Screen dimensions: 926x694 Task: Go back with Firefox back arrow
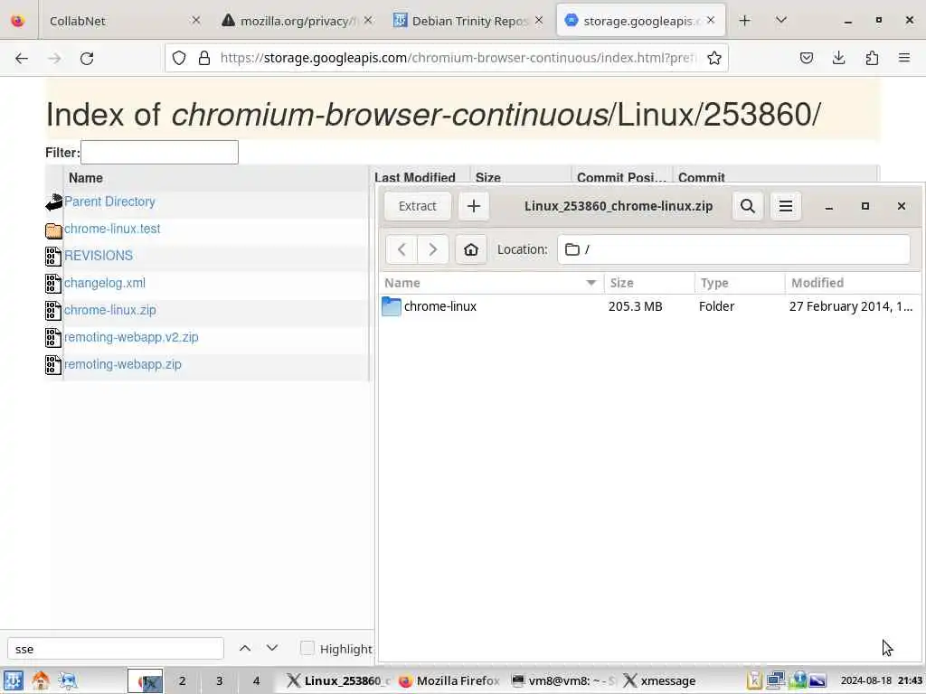[x=22, y=58]
